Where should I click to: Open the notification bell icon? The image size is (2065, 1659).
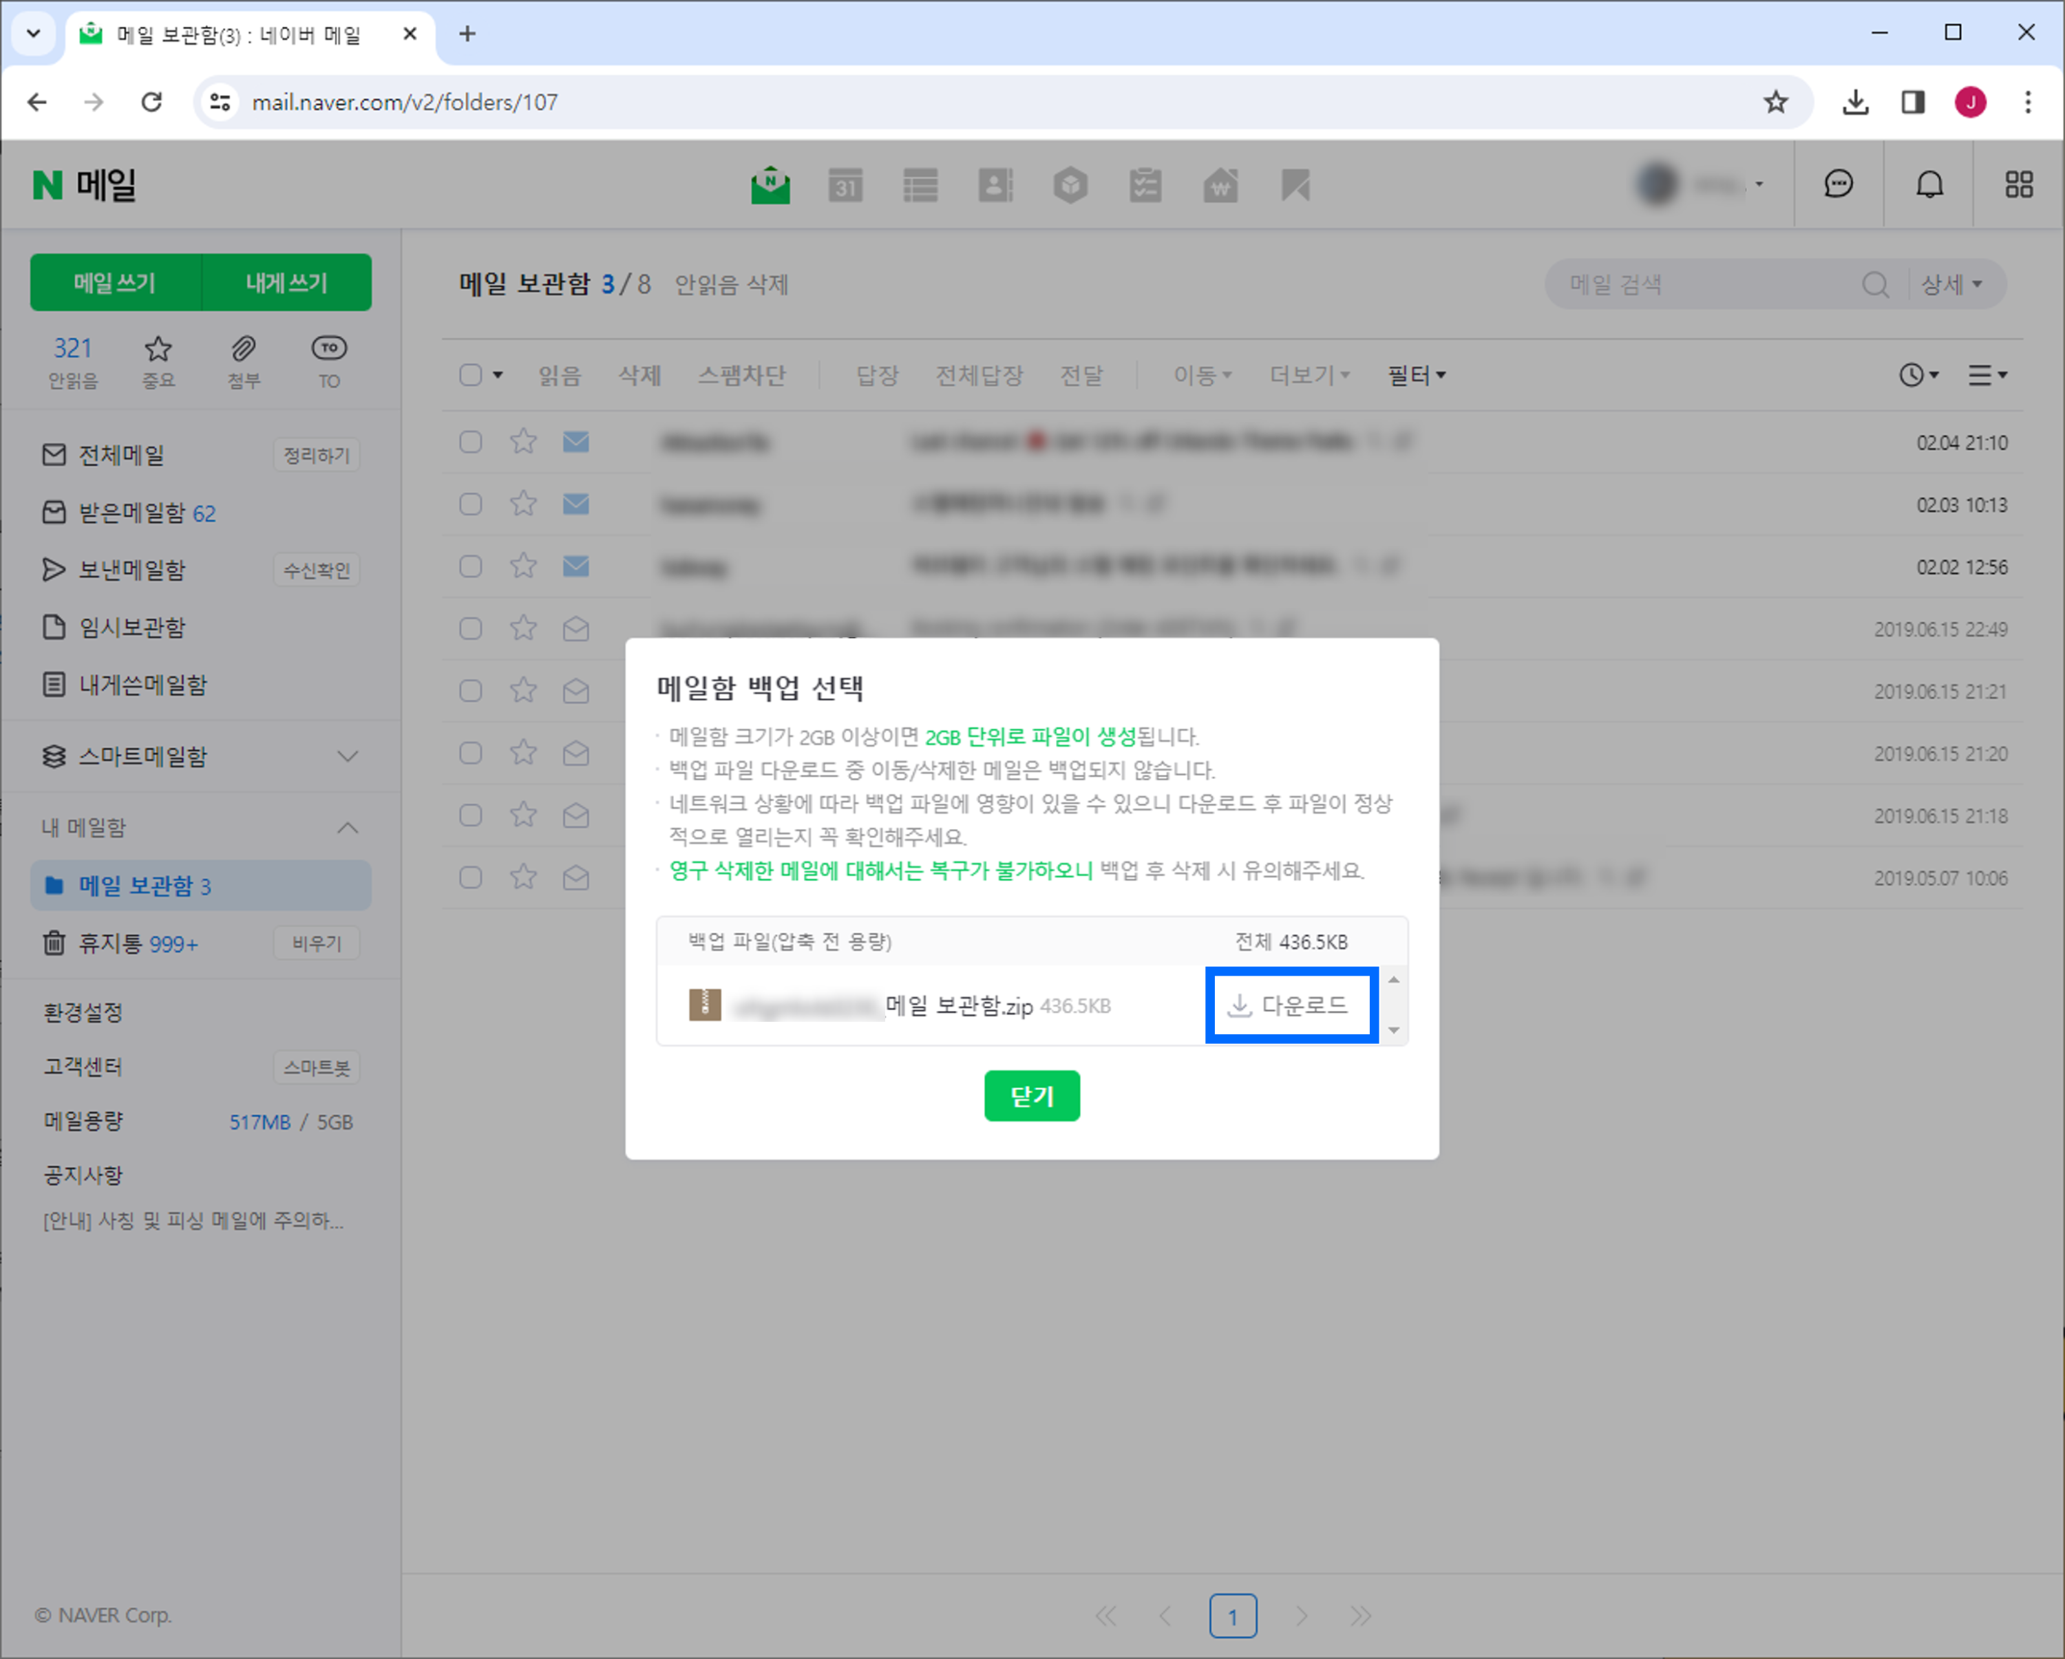pyautogui.click(x=1930, y=184)
